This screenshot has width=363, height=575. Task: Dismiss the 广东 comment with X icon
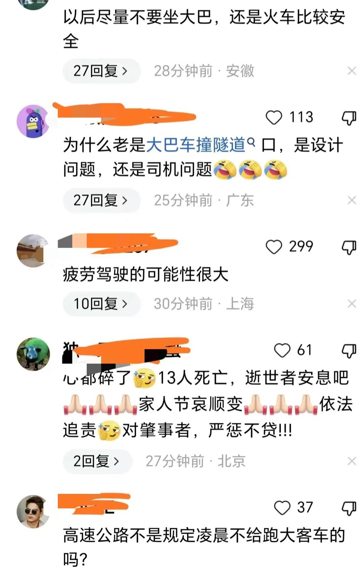pyautogui.click(x=352, y=201)
